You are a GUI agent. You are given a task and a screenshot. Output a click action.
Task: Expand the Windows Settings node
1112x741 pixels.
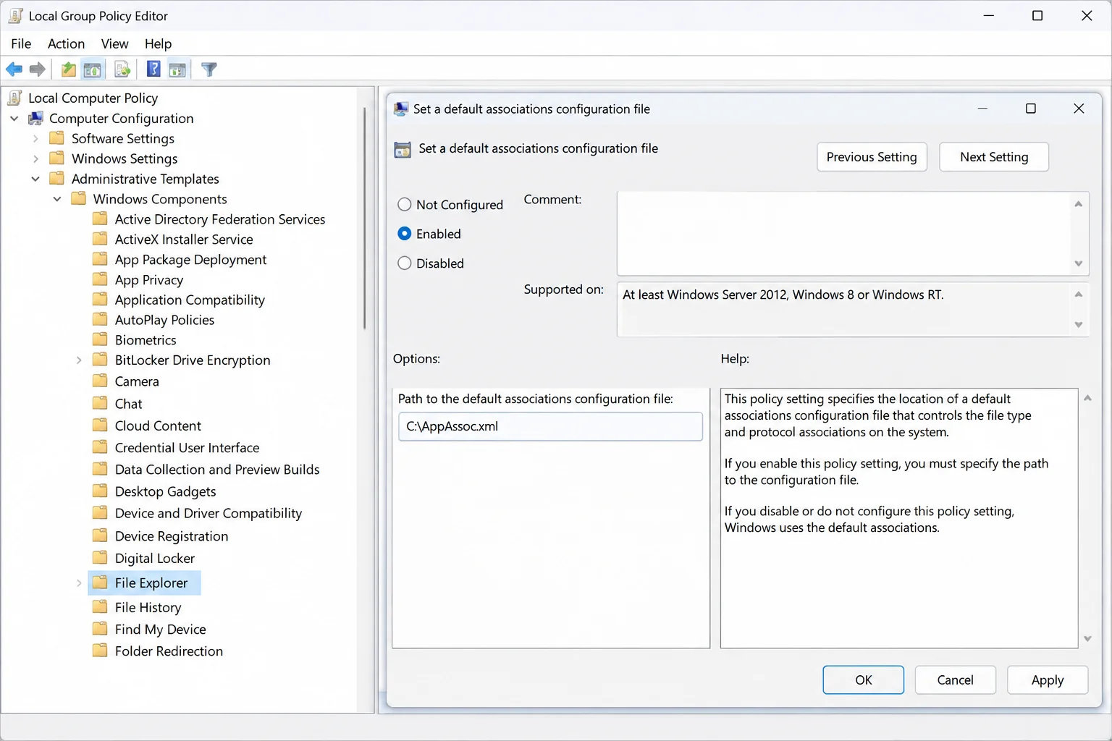click(x=35, y=158)
